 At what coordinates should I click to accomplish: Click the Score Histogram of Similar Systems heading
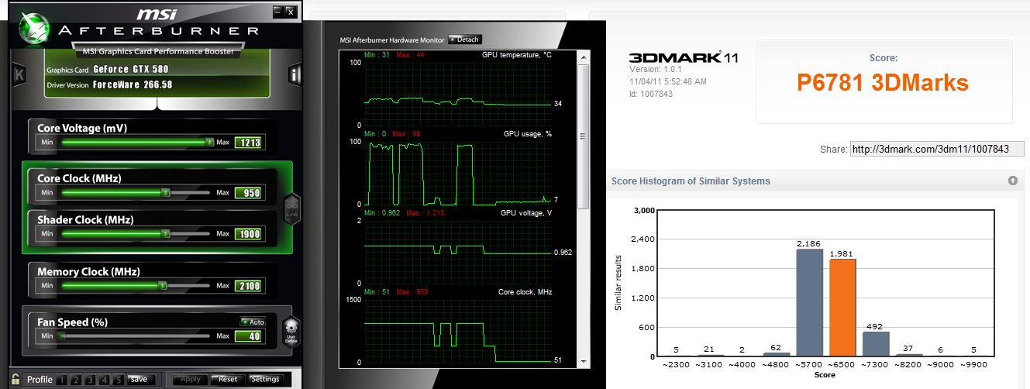(691, 181)
